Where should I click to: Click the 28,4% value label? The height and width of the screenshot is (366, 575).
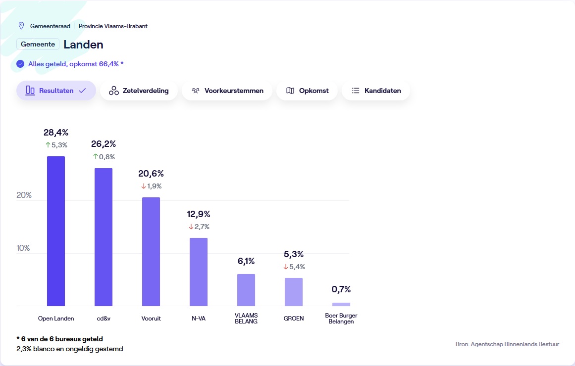pos(56,132)
